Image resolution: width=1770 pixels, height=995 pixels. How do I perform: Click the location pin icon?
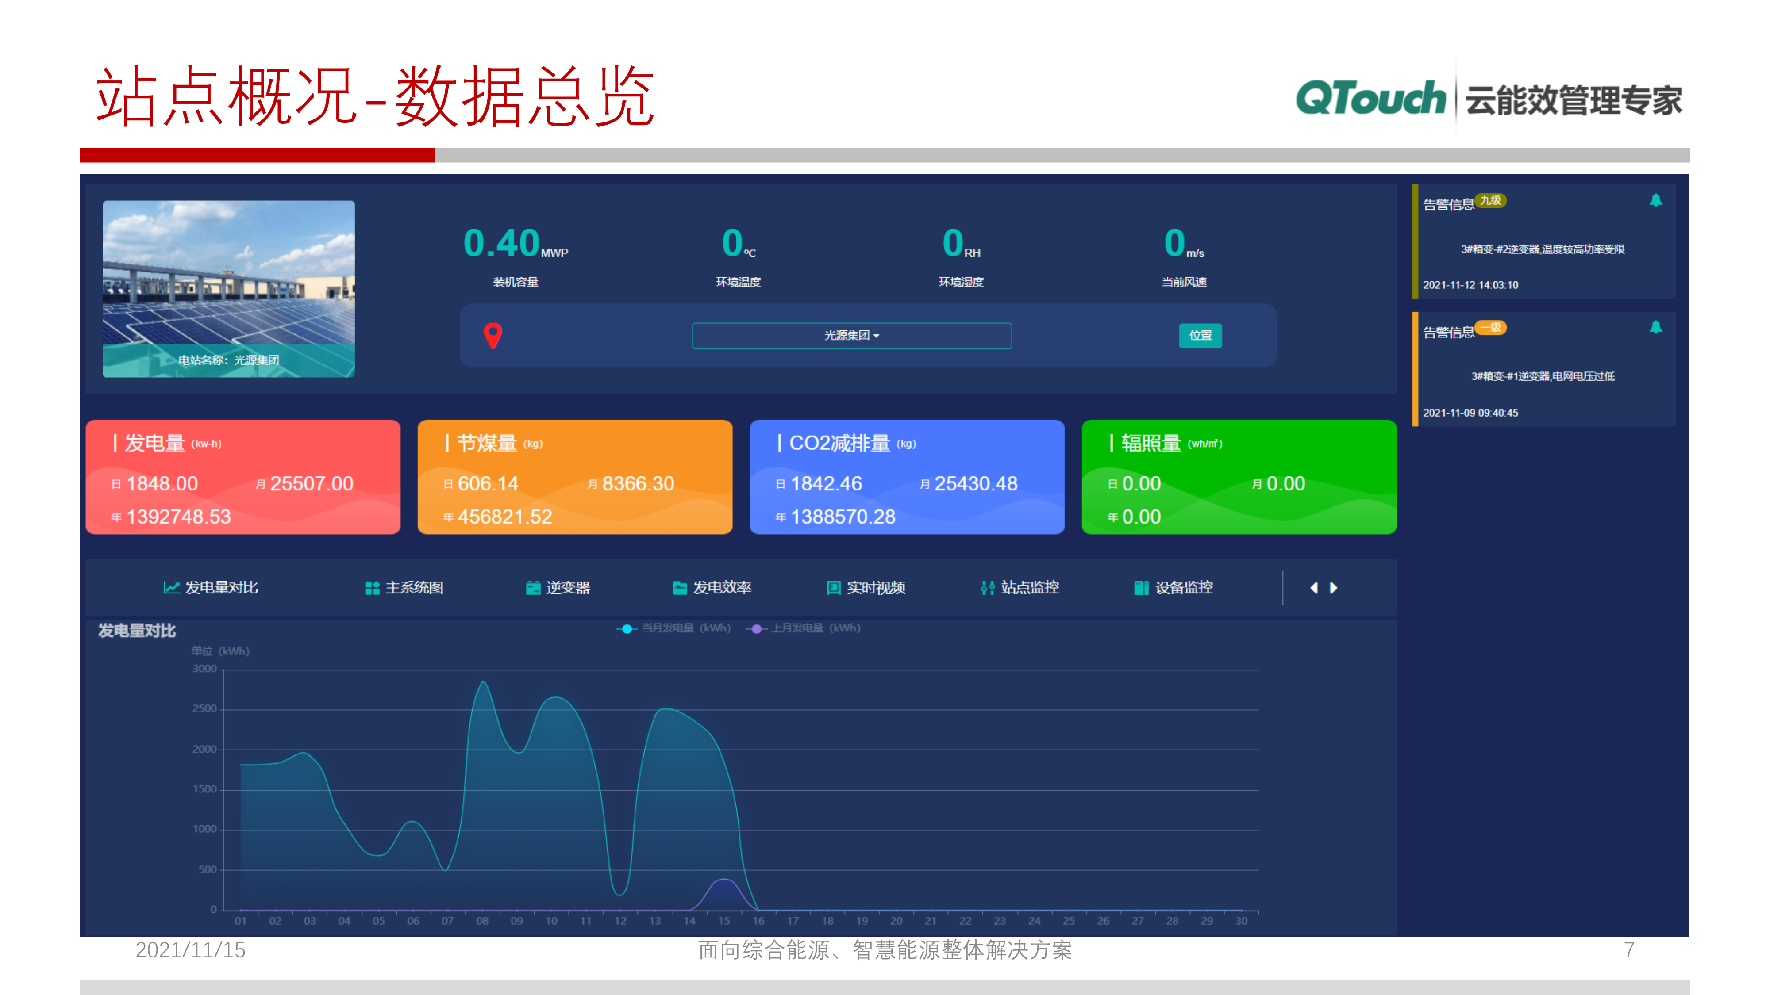(493, 336)
